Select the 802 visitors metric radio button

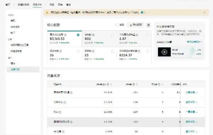coord(113,35)
